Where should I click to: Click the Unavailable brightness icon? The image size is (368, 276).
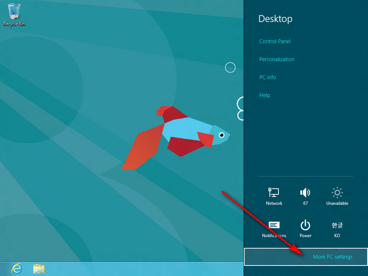click(x=338, y=196)
